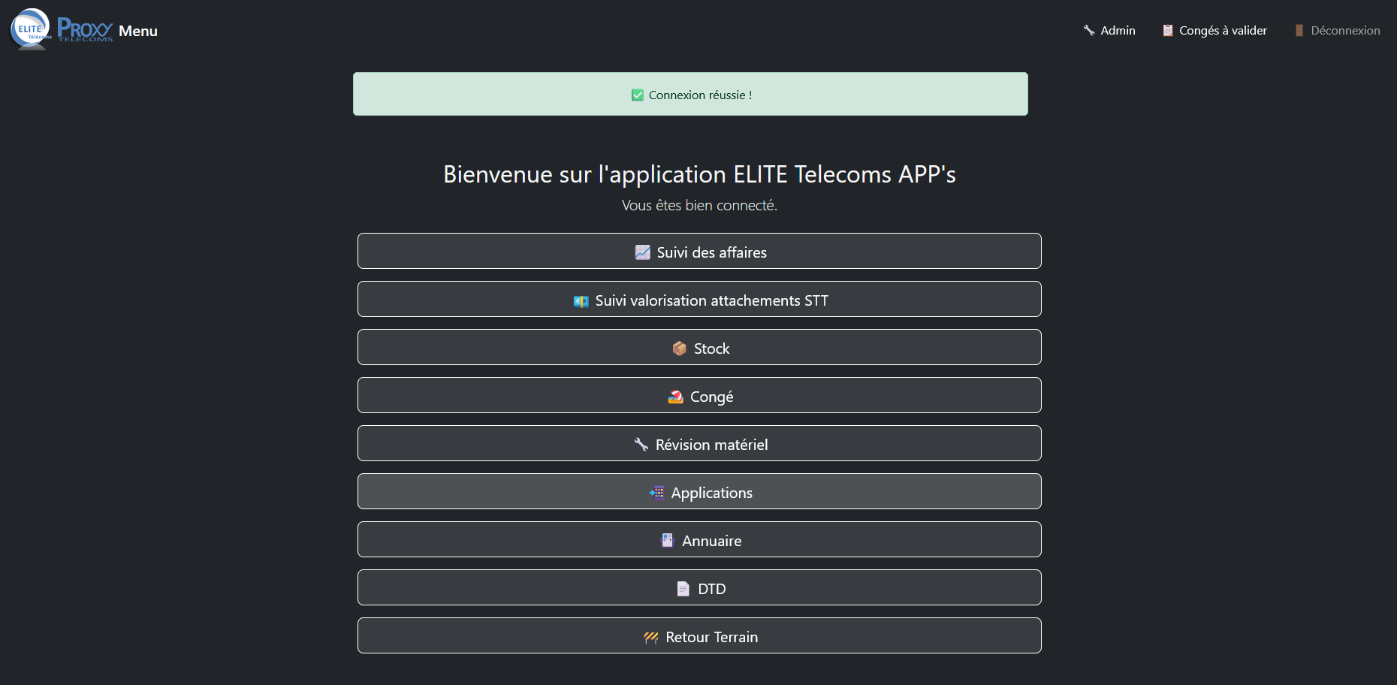Select the construction icon on Retour Terrain

coord(651,637)
